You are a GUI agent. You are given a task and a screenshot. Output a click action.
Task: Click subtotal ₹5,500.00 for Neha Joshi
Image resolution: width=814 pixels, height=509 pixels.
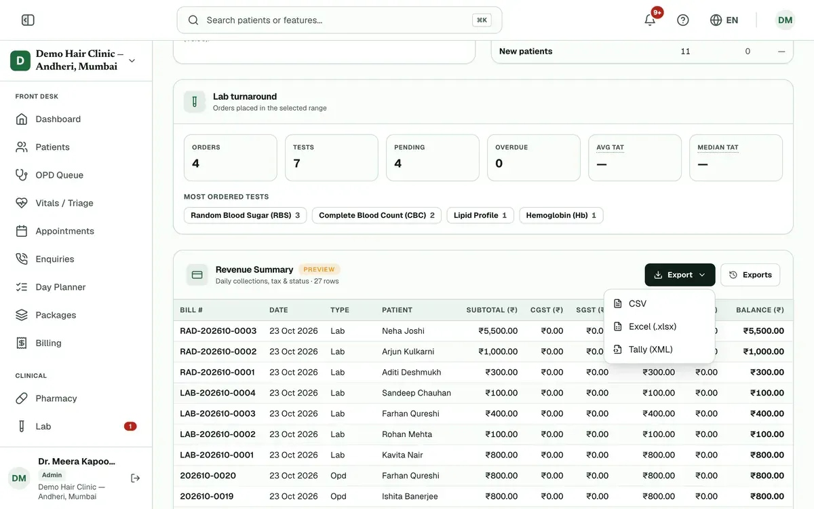click(498, 331)
